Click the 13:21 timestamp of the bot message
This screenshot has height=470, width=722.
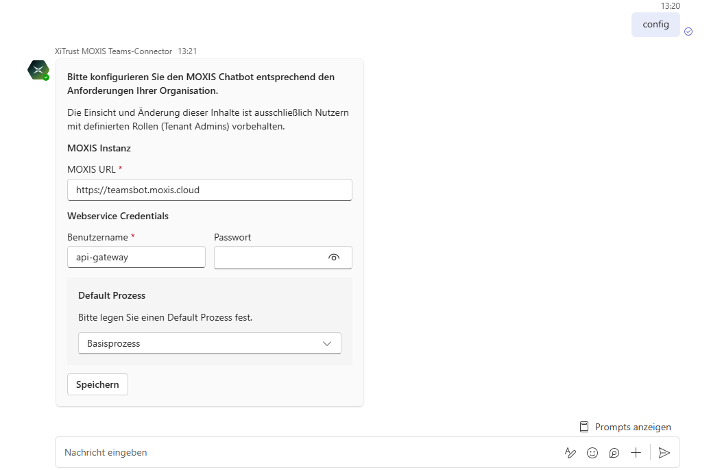point(187,51)
